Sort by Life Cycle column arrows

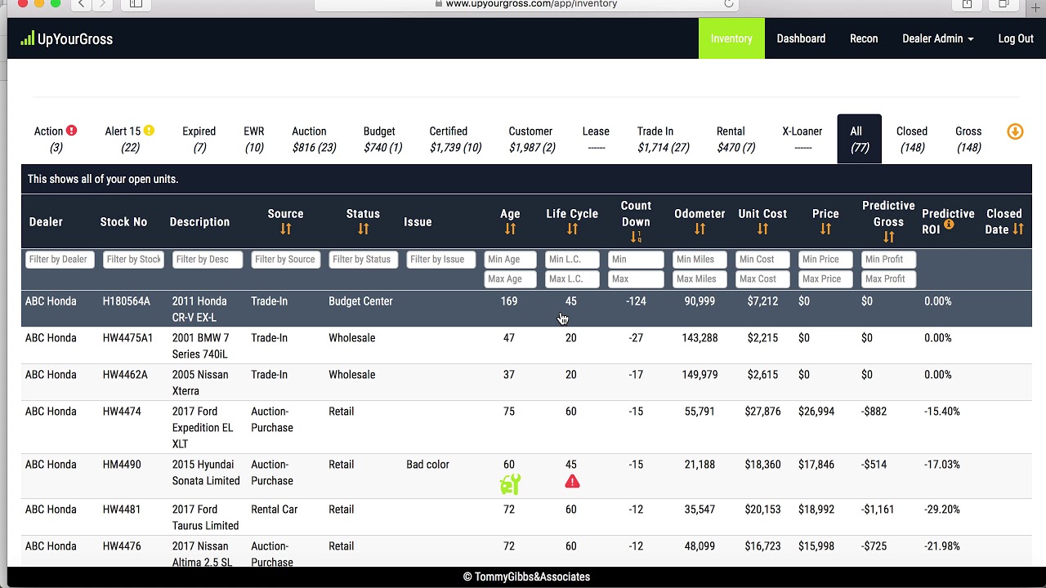[572, 229]
